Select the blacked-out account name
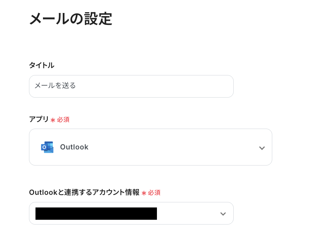The image size is (320, 245). coord(96,214)
